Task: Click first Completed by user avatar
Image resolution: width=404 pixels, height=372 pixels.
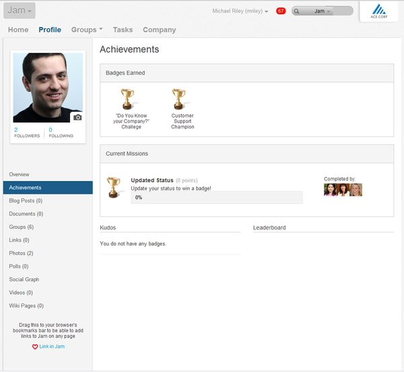Action: pyautogui.click(x=330, y=190)
